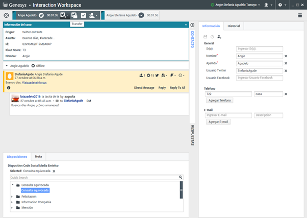Image resolution: width=307 pixels, height=218 pixels.
Task: Open the #latazadeteinfosys hashtag link
Action: [x=34, y=83]
